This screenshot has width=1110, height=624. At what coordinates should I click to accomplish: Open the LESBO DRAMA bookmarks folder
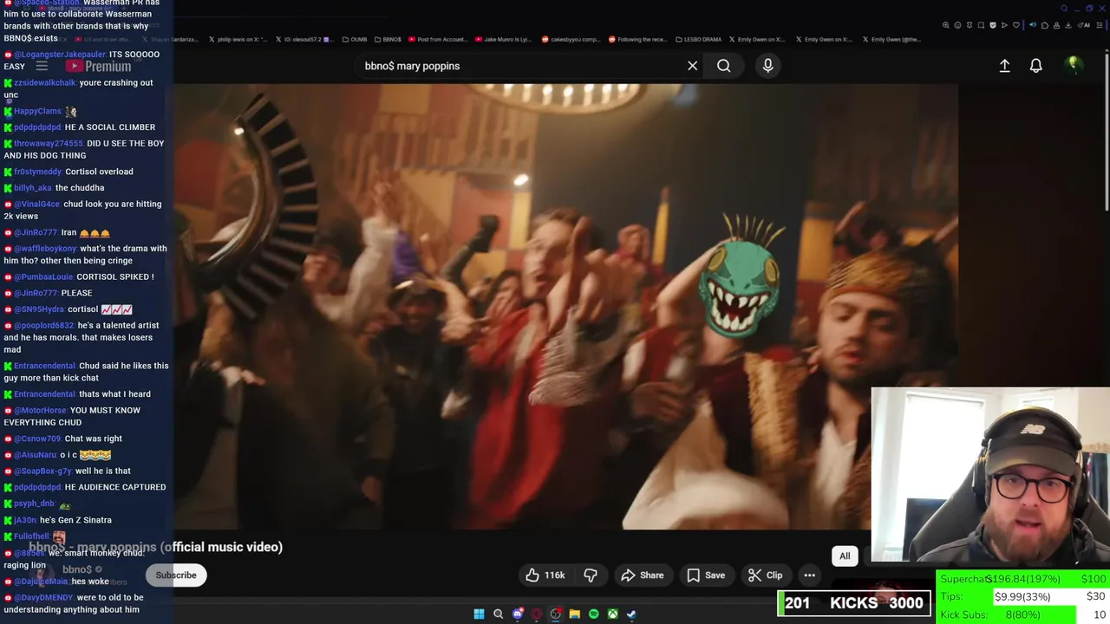(x=699, y=39)
